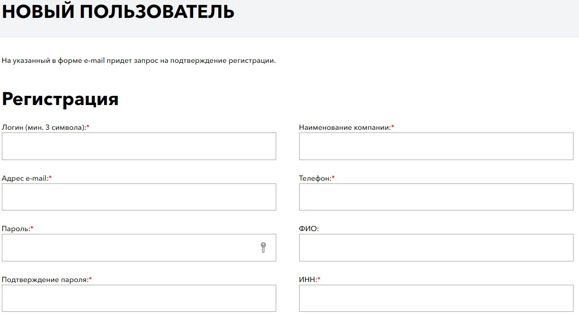Click the registration confirmation notice text
This screenshot has width=579, height=321.
tap(139, 60)
